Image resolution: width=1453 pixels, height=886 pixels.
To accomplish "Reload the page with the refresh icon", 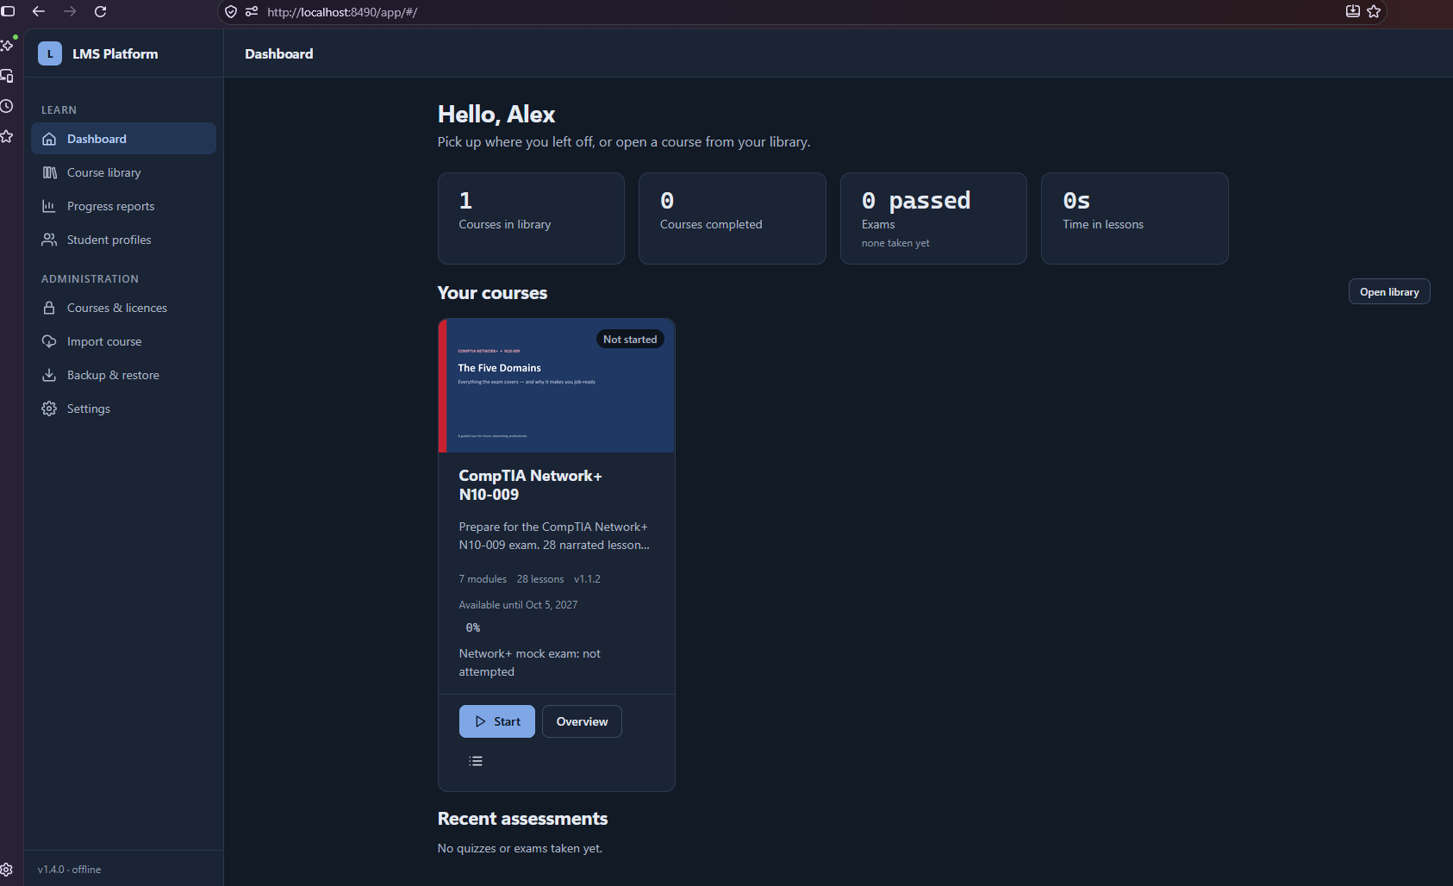I will coord(100,11).
